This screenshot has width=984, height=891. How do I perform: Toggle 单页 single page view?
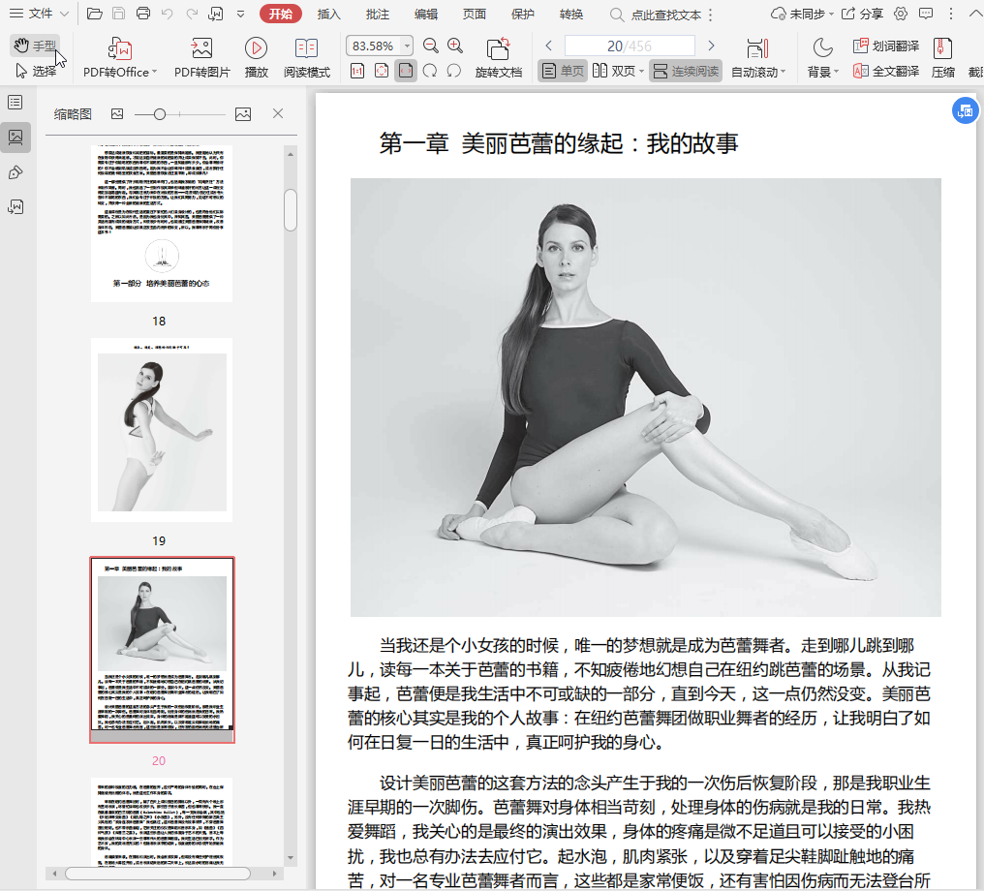click(563, 71)
